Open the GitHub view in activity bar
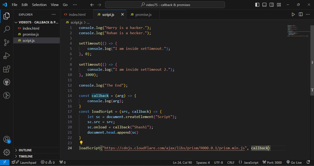 pos(7,82)
